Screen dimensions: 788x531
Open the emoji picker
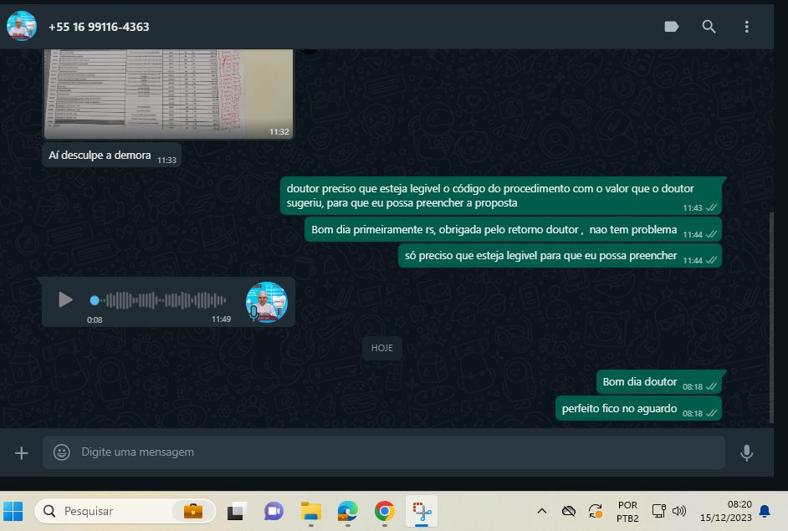tap(62, 452)
